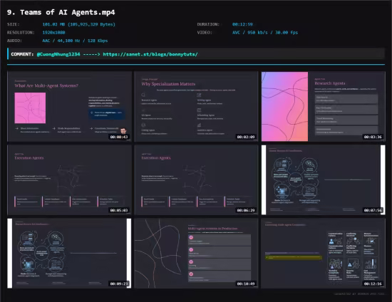392x302 pixels.
Task: Select the thumbnail stamped 00:07:56
Action: tap(324, 180)
